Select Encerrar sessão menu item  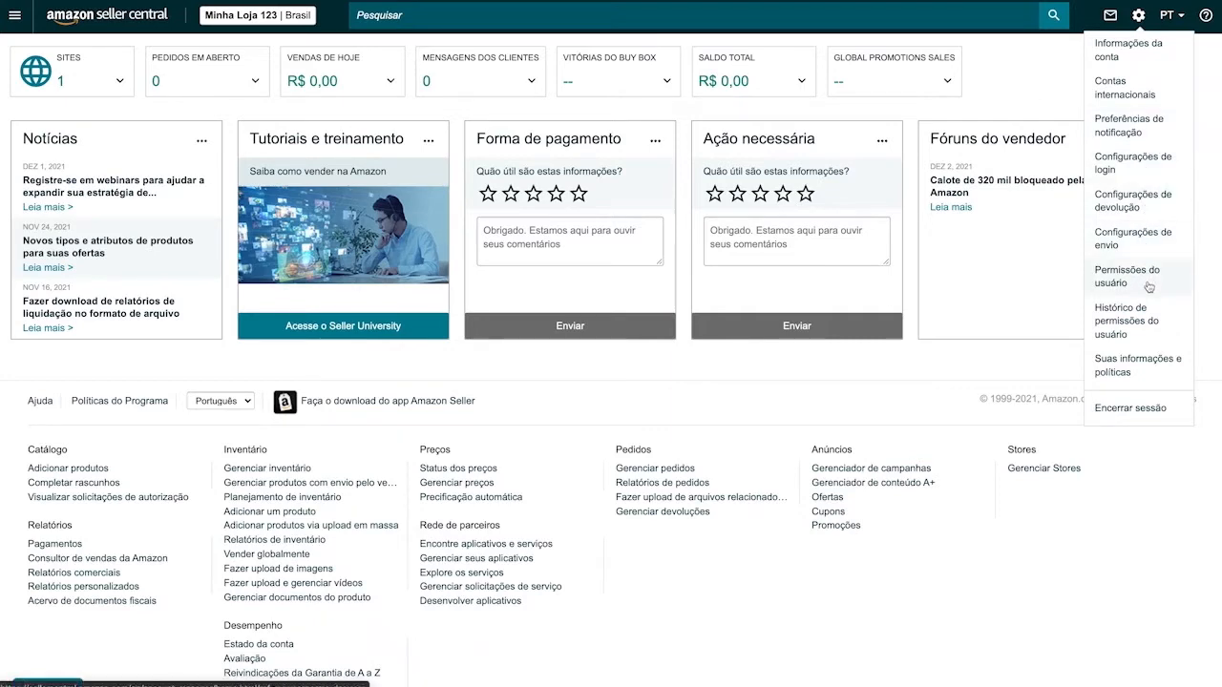pyautogui.click(x=1130, y=407)
